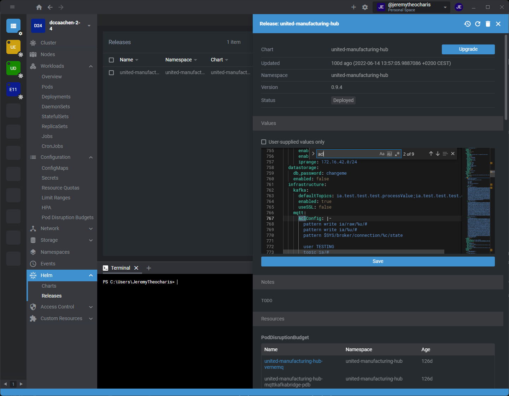Open the dccaachen-2-4 cluster dropdown
The height and width of the screenshot is (396, 509).
click(x=89, y=25)
